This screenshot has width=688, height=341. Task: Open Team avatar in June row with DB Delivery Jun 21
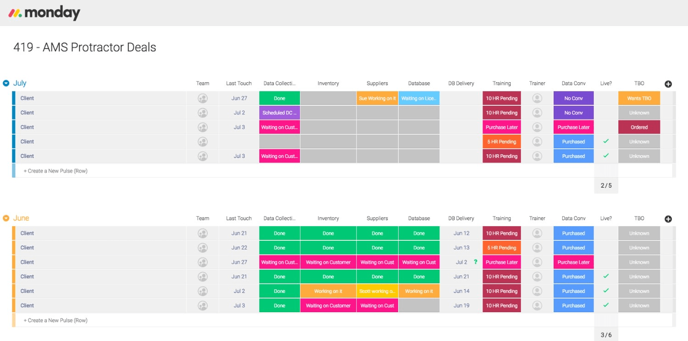[x=203, y=276]
